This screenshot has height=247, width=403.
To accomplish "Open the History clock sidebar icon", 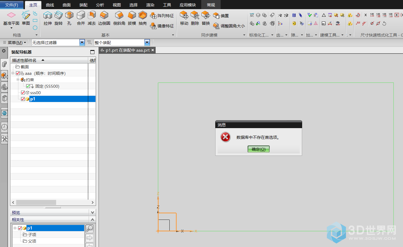I will [x=4, y=127].
